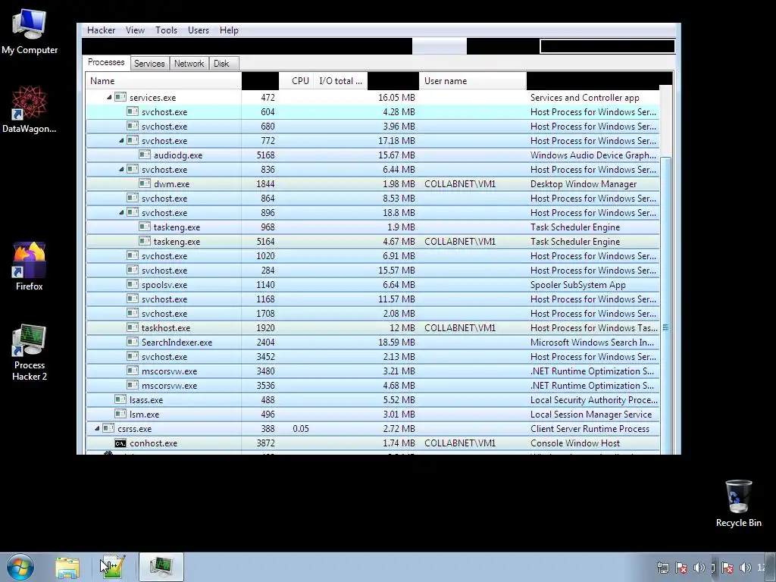776x582 pixels.
Task: Click the taskeng.exe icon with PID 5164
Action: (145, 241)
